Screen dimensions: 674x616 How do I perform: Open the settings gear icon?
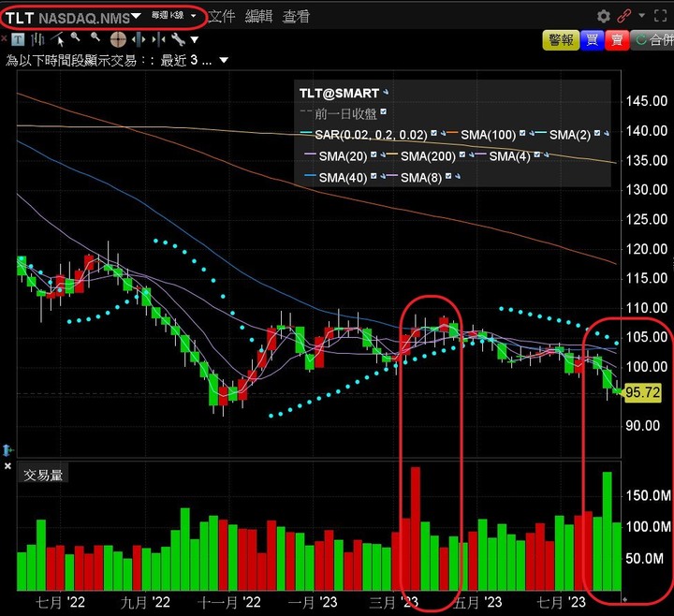click(604, 16)
